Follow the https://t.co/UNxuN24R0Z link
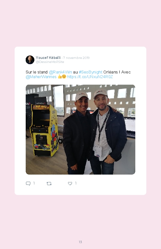 pyautogui.click(x=90, y=77)
